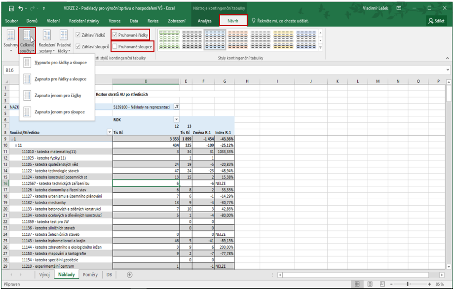The height and width of the screenshot is (290, 454).
Task: Choose 'Vypnuto pro řádky a sloupce'
Action: (60, 63)
